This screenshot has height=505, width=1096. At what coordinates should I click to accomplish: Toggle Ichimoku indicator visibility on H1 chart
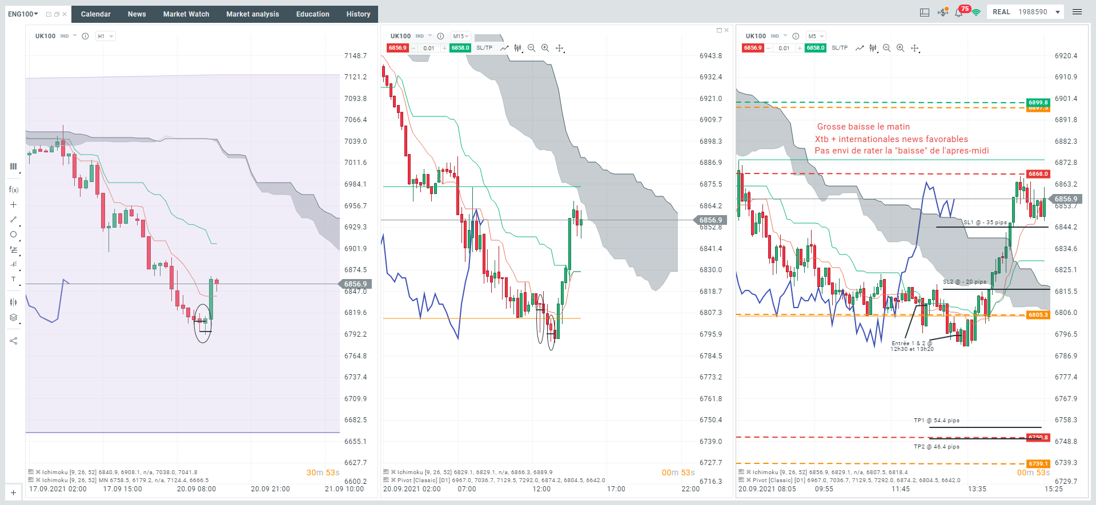(x=31, y=472)
